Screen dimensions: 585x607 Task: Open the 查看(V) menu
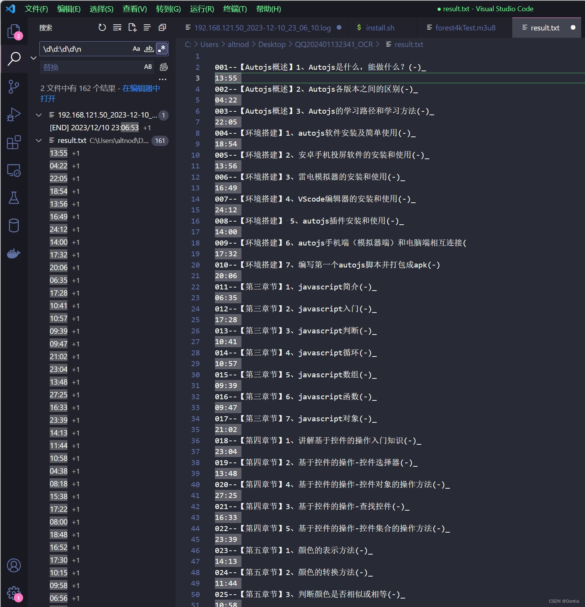135,9
